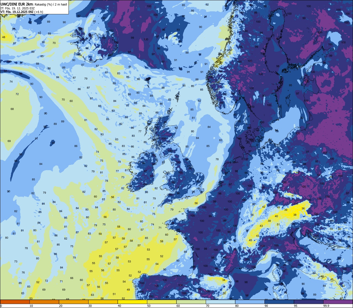Screen dimensions: 353x308
Task: Click the light blue 70–80 legend segment
Action: 220,302
